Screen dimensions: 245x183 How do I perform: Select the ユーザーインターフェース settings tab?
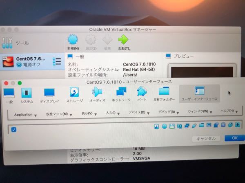(x=199, y=94)
